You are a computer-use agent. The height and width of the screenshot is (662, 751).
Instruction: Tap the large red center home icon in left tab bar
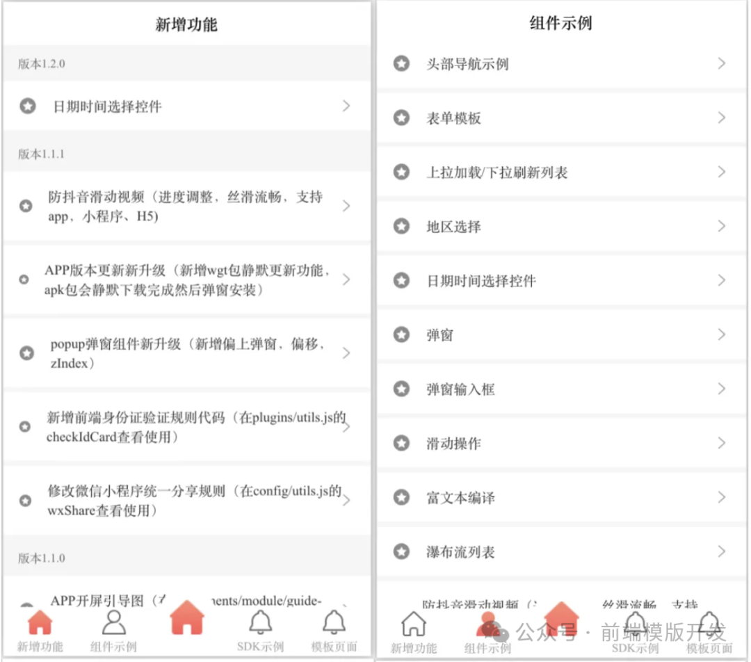[187, 618]
